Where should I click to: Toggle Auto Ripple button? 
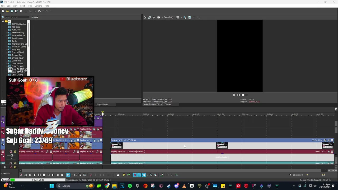tap(144, 175)
